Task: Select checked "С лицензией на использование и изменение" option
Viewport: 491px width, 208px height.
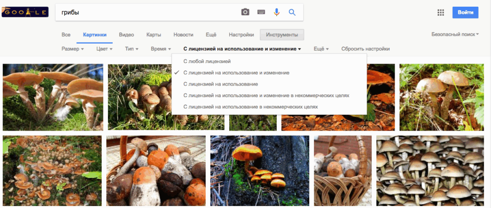Action: (x=236, y=73)
